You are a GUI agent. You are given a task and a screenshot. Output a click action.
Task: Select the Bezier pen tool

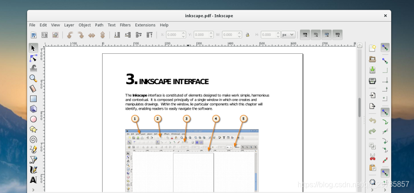coord(33,160)
